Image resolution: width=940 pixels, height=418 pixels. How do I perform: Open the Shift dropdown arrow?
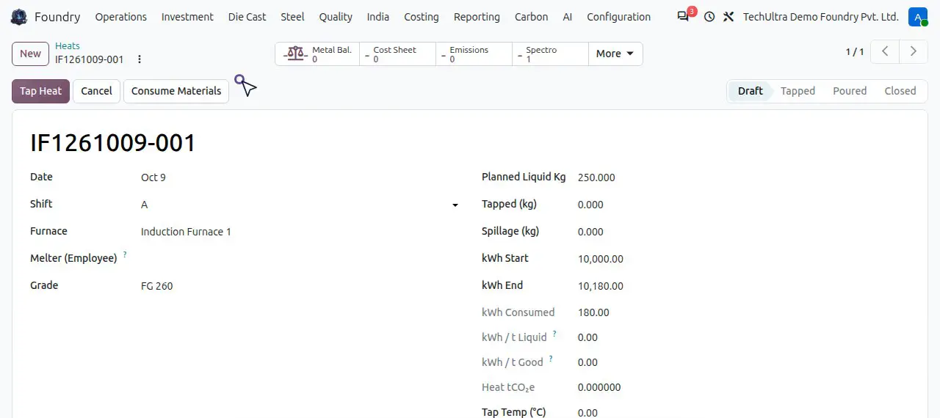coord(455,205)
